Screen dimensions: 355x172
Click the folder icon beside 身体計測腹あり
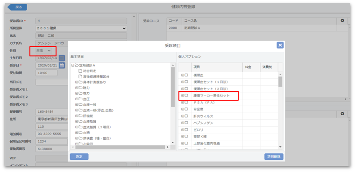click(x=80, y=82)
